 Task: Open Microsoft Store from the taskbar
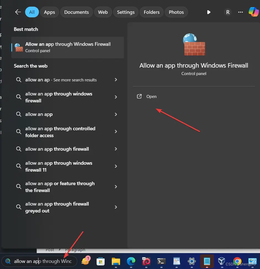pyautogui.click(x=100, y=262)
